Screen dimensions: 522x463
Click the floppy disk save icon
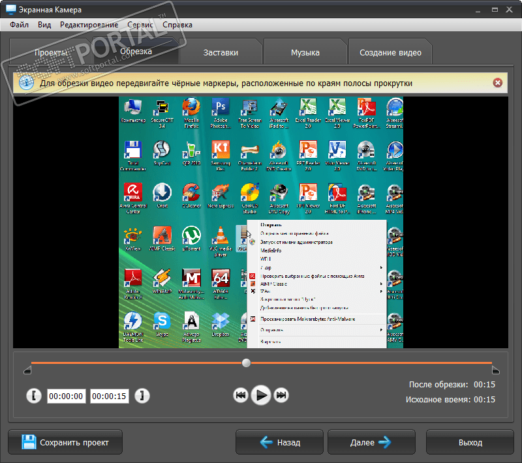pos(29,442)
